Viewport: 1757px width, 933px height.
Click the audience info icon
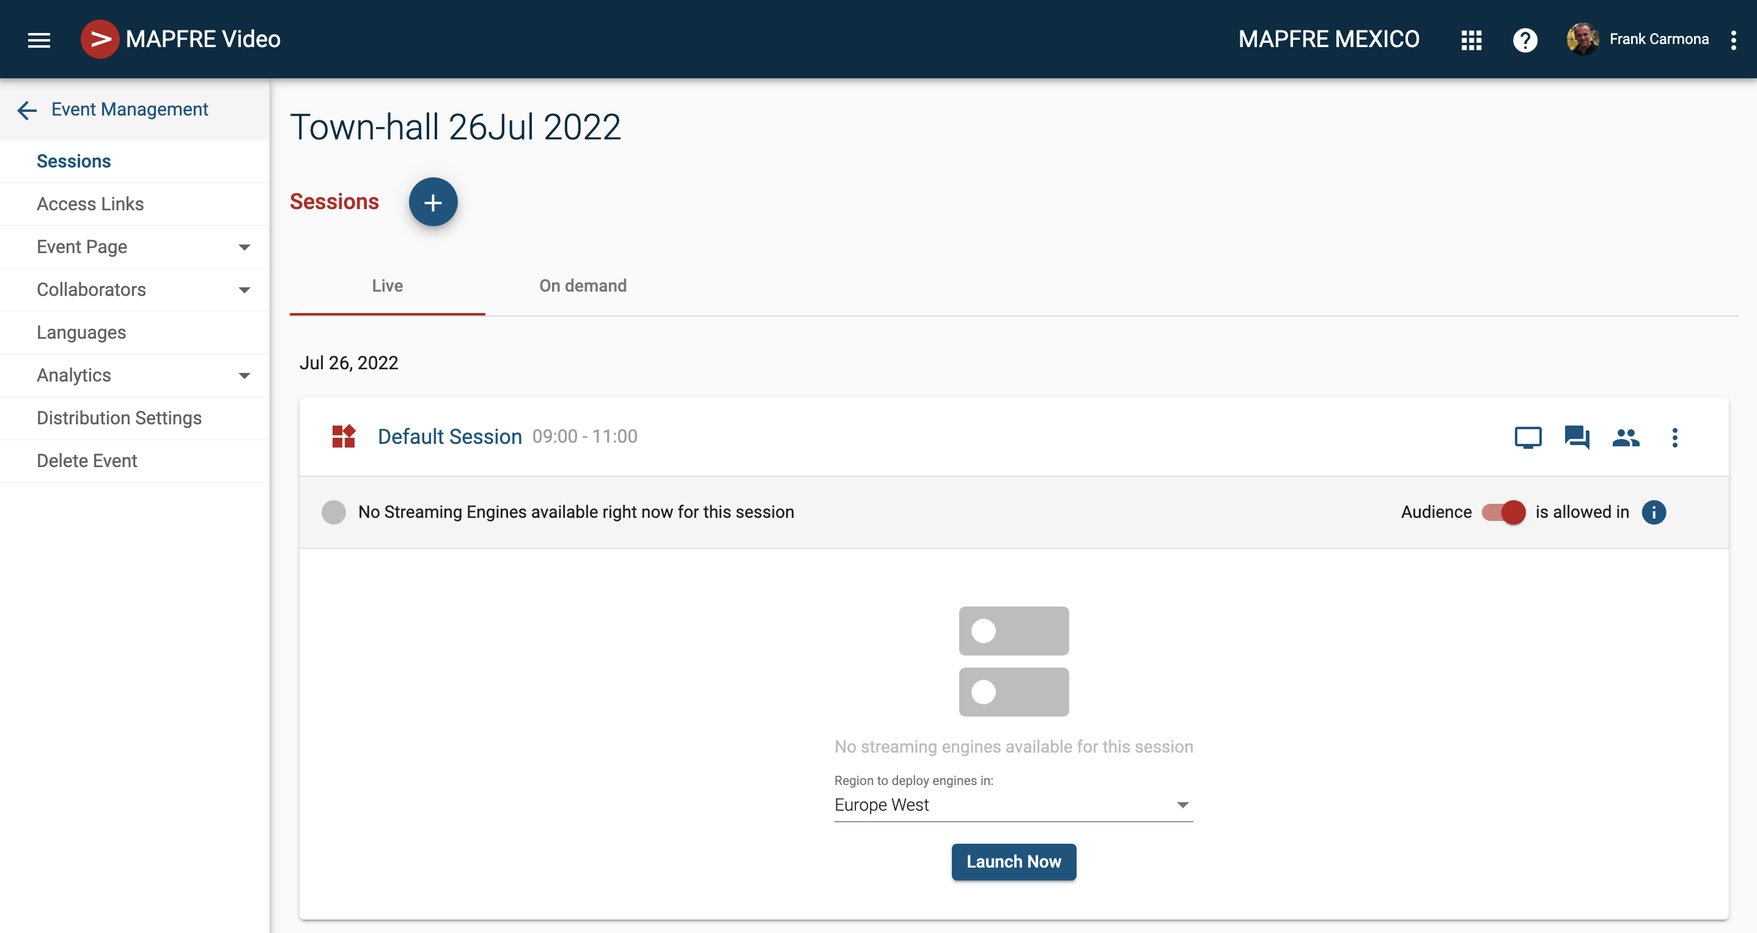point(1653,512)
